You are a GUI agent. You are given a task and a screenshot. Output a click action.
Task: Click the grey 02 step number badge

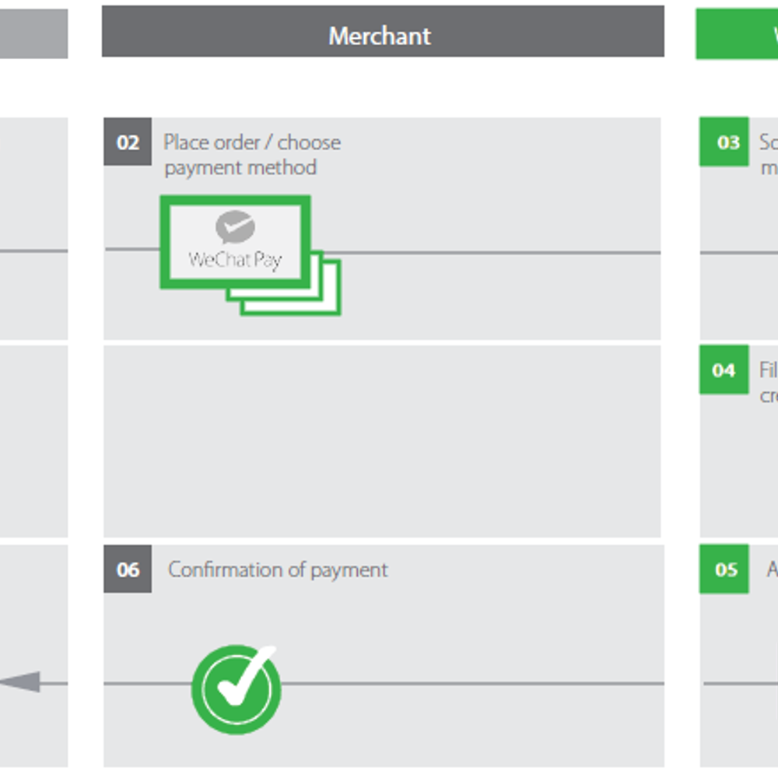pos(128,142)
